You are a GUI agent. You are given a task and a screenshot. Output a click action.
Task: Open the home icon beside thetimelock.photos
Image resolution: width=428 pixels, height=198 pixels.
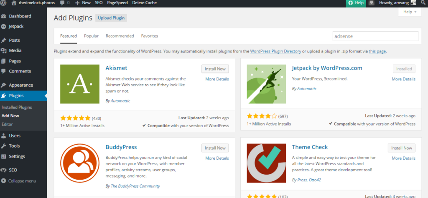tap(14, 3)
